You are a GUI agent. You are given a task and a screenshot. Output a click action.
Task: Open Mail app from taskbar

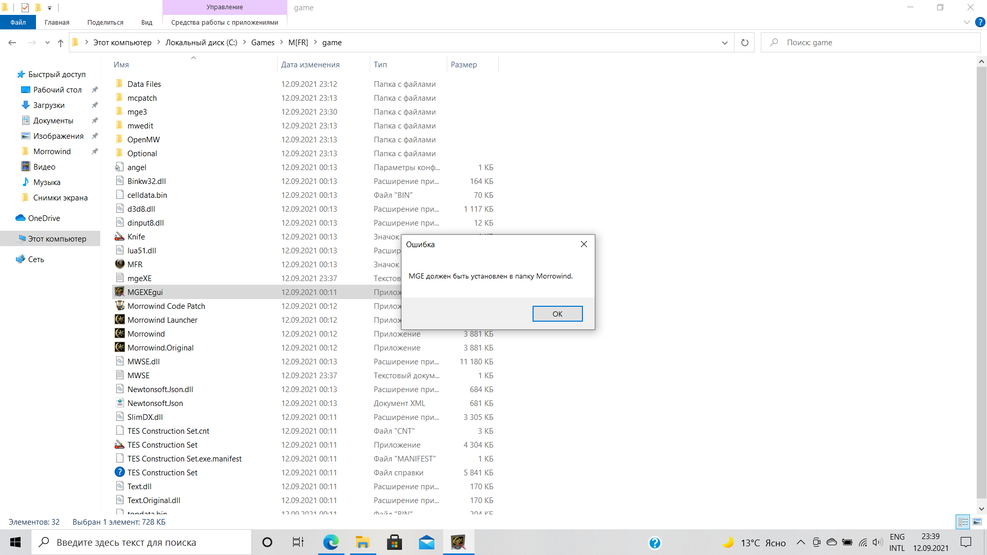[x=426, y=542]
